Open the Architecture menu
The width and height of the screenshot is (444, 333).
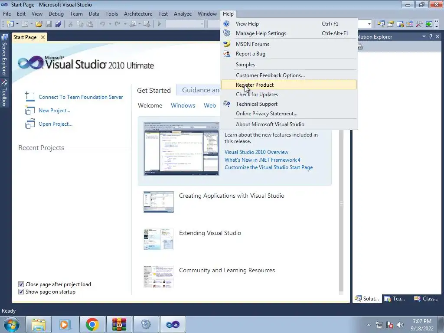pos(138,14)
